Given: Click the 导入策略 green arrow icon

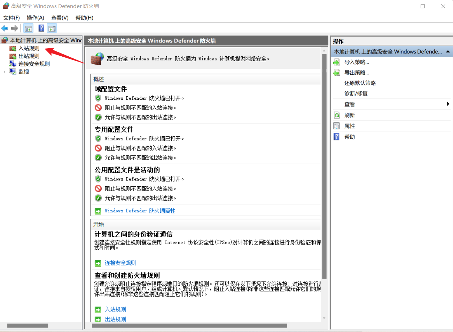Looking at the screenshot, I should 337,62.
